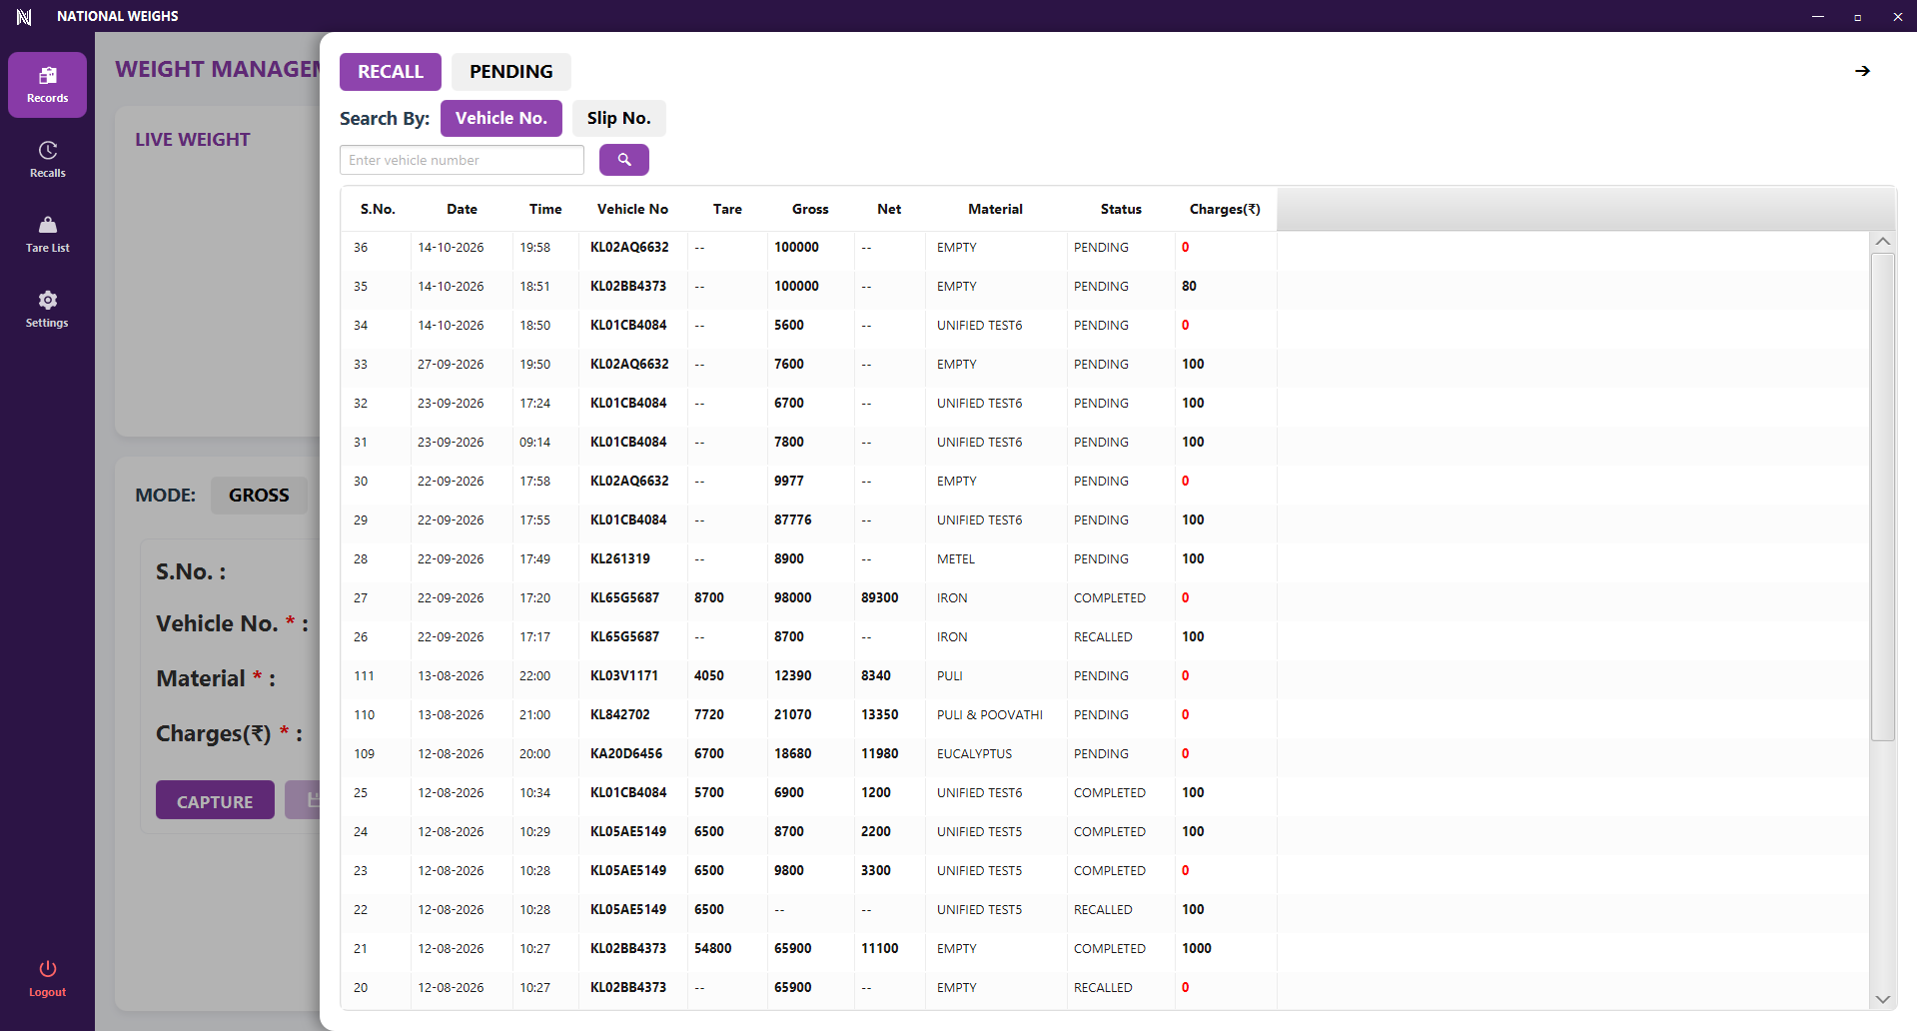This screenshot has width=1917, height=1031.
Task: Select vehicle KL03V1171 in row 111
Action: point(624,676)
